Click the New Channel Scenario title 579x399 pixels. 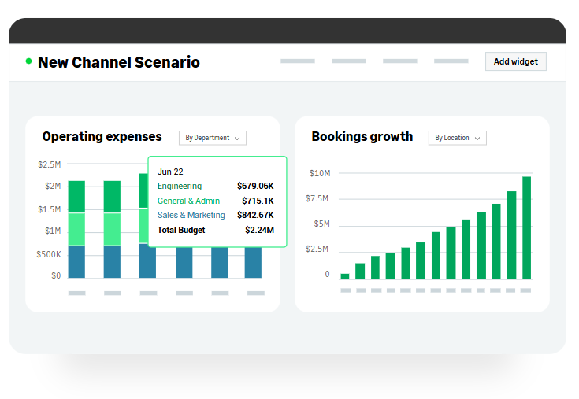[118, 62]
